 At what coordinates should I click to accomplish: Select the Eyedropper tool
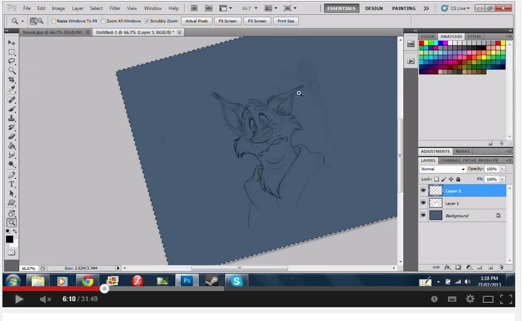coord(11,89)
